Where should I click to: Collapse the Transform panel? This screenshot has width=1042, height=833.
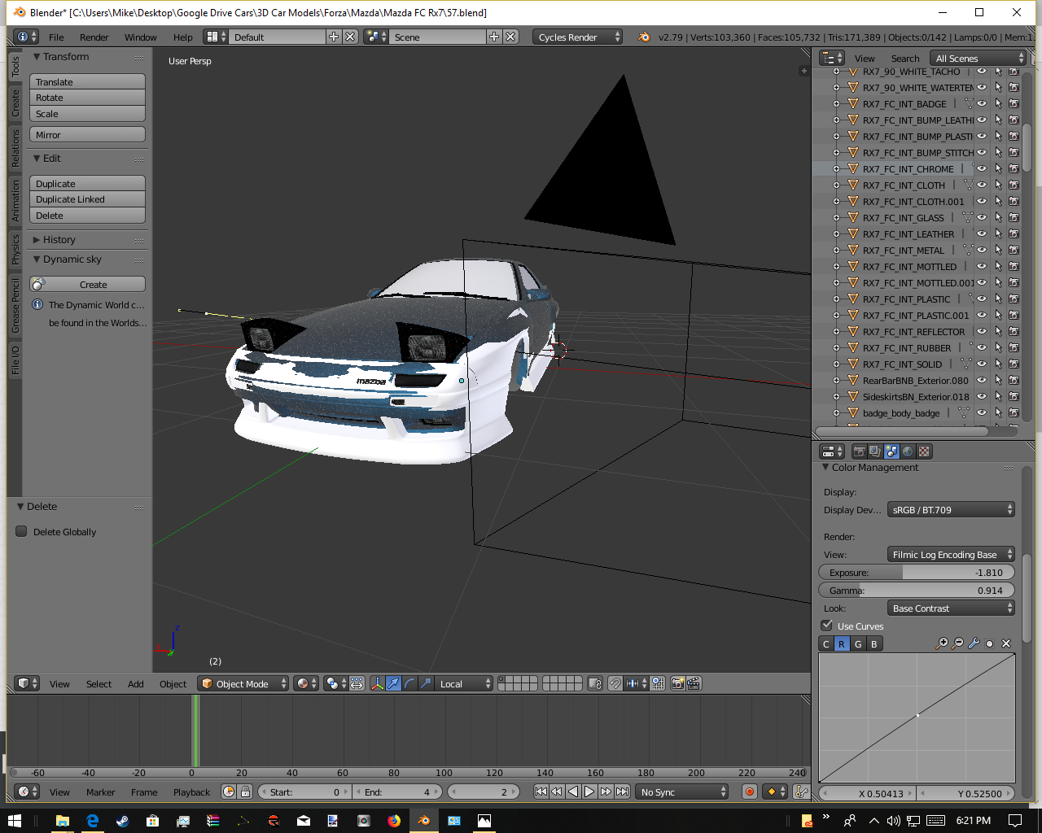tap(37, 57)
